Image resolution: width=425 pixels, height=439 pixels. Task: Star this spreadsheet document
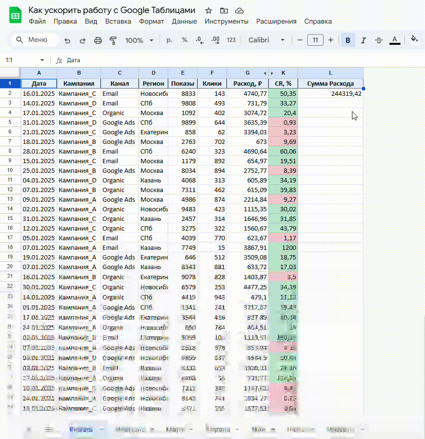(209, 11)
